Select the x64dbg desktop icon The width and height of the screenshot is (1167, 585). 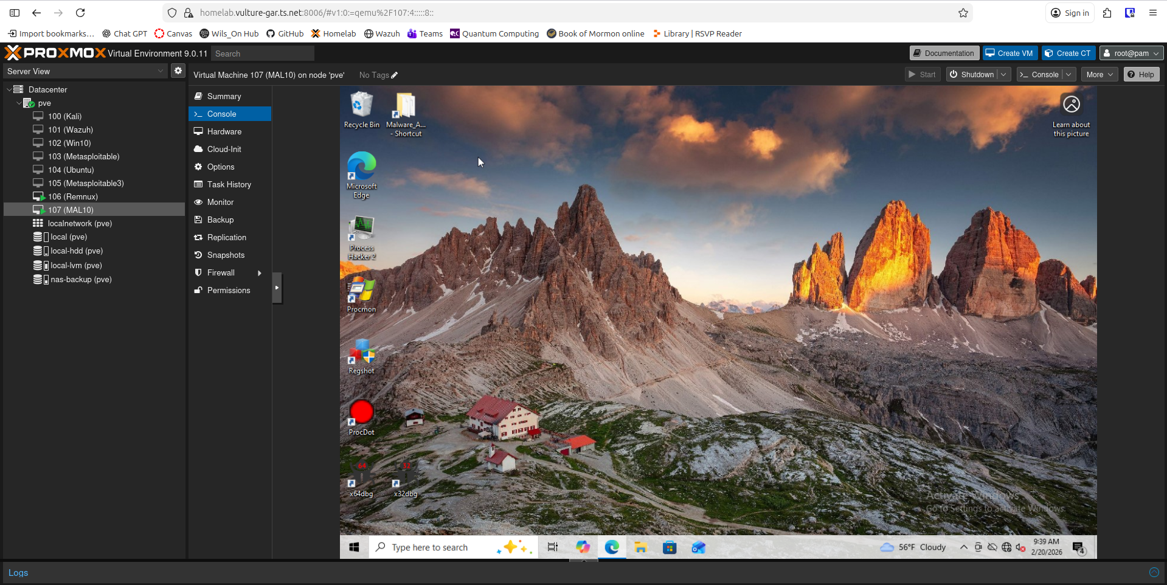[x=361, y=480]
